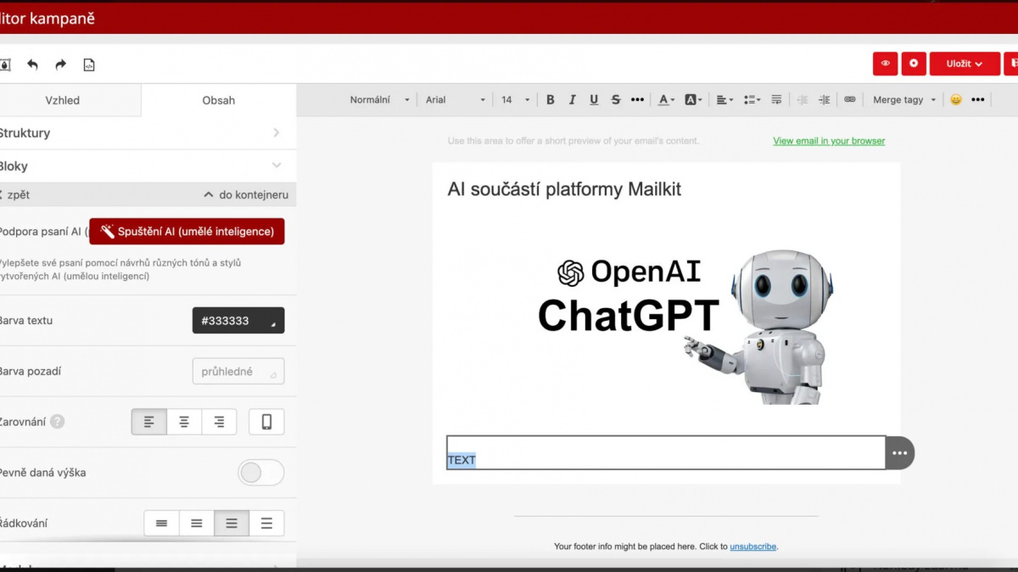The image size is (1018, 572).
Task: Open the Merge tagy dropdown
Action: tap(904, 99)
